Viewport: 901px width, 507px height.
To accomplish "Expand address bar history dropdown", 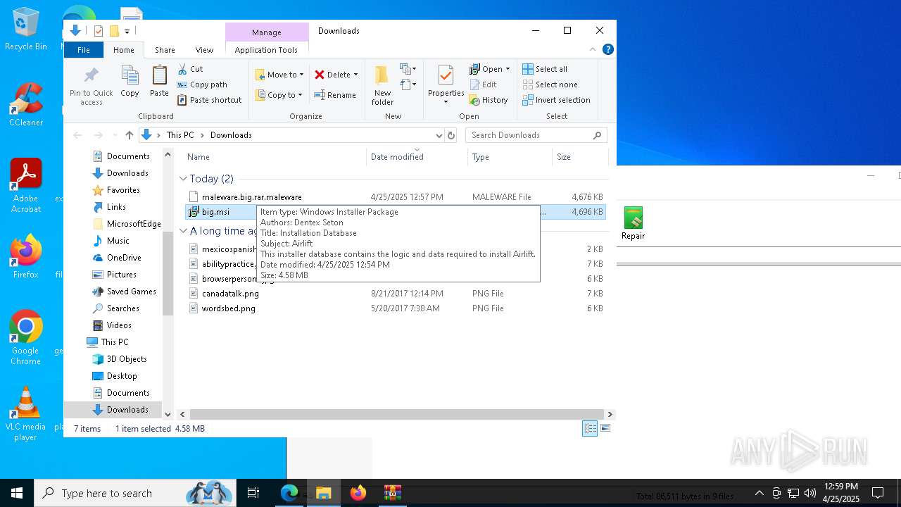I will click(x=439, y=135).
